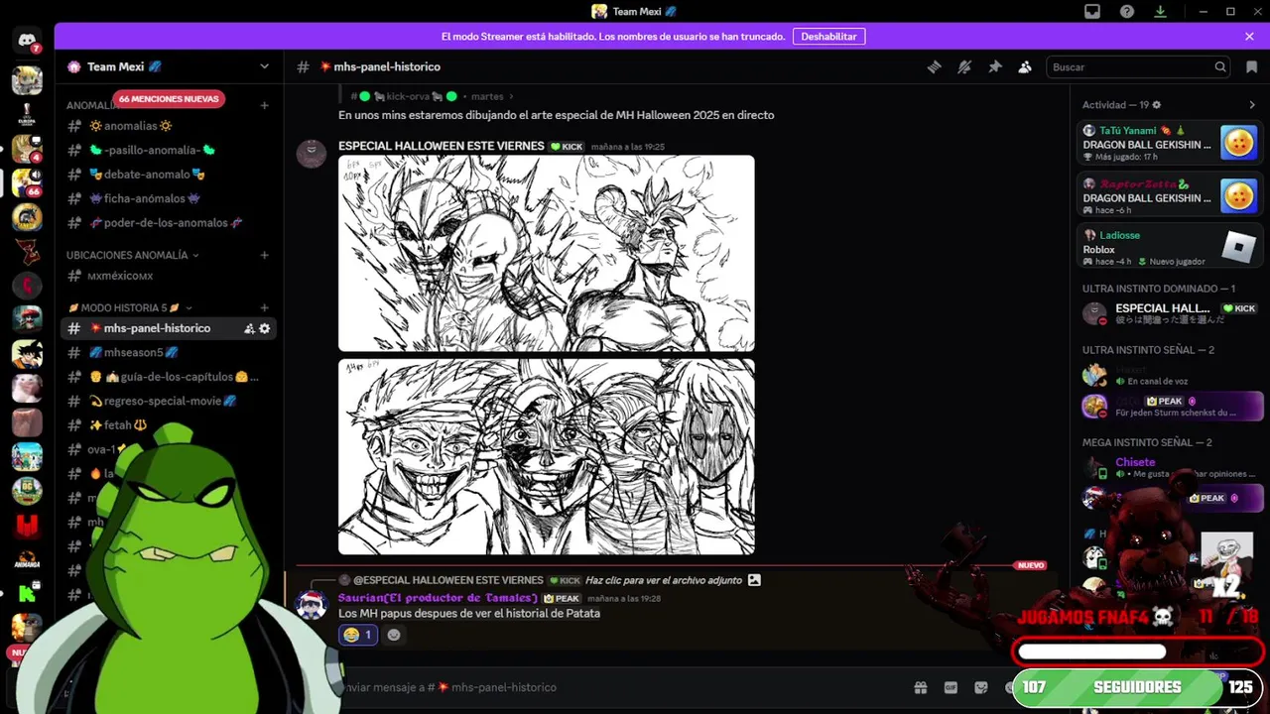Add a reaction to Saurian's message
The height and width of the screenshot is (714, 1270).
394,635
